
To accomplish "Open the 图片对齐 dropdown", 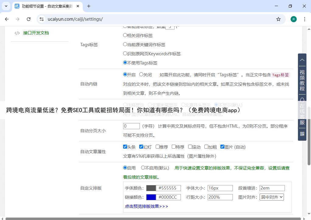I will [x=271, y=197].
